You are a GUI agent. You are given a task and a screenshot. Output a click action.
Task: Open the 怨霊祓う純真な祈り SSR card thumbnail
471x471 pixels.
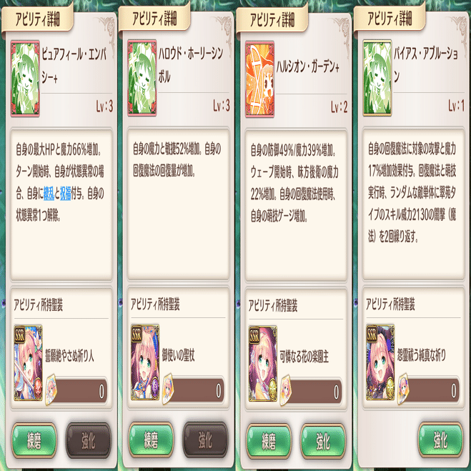coord(380,362)
